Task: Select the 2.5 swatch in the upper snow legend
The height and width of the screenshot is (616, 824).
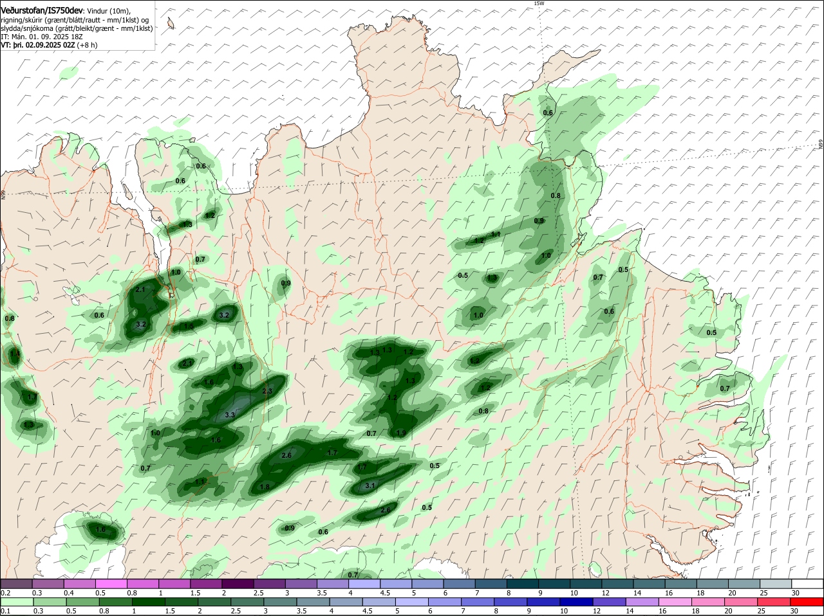Action: pos(269,584)
